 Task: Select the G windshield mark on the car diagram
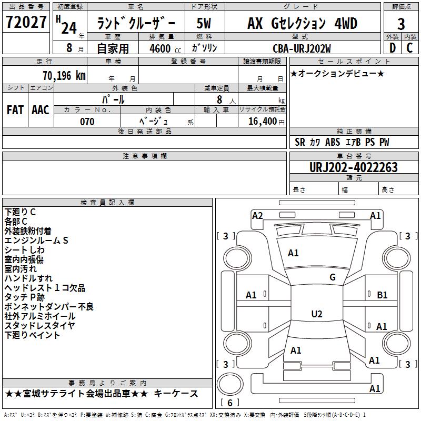point(332,277)
